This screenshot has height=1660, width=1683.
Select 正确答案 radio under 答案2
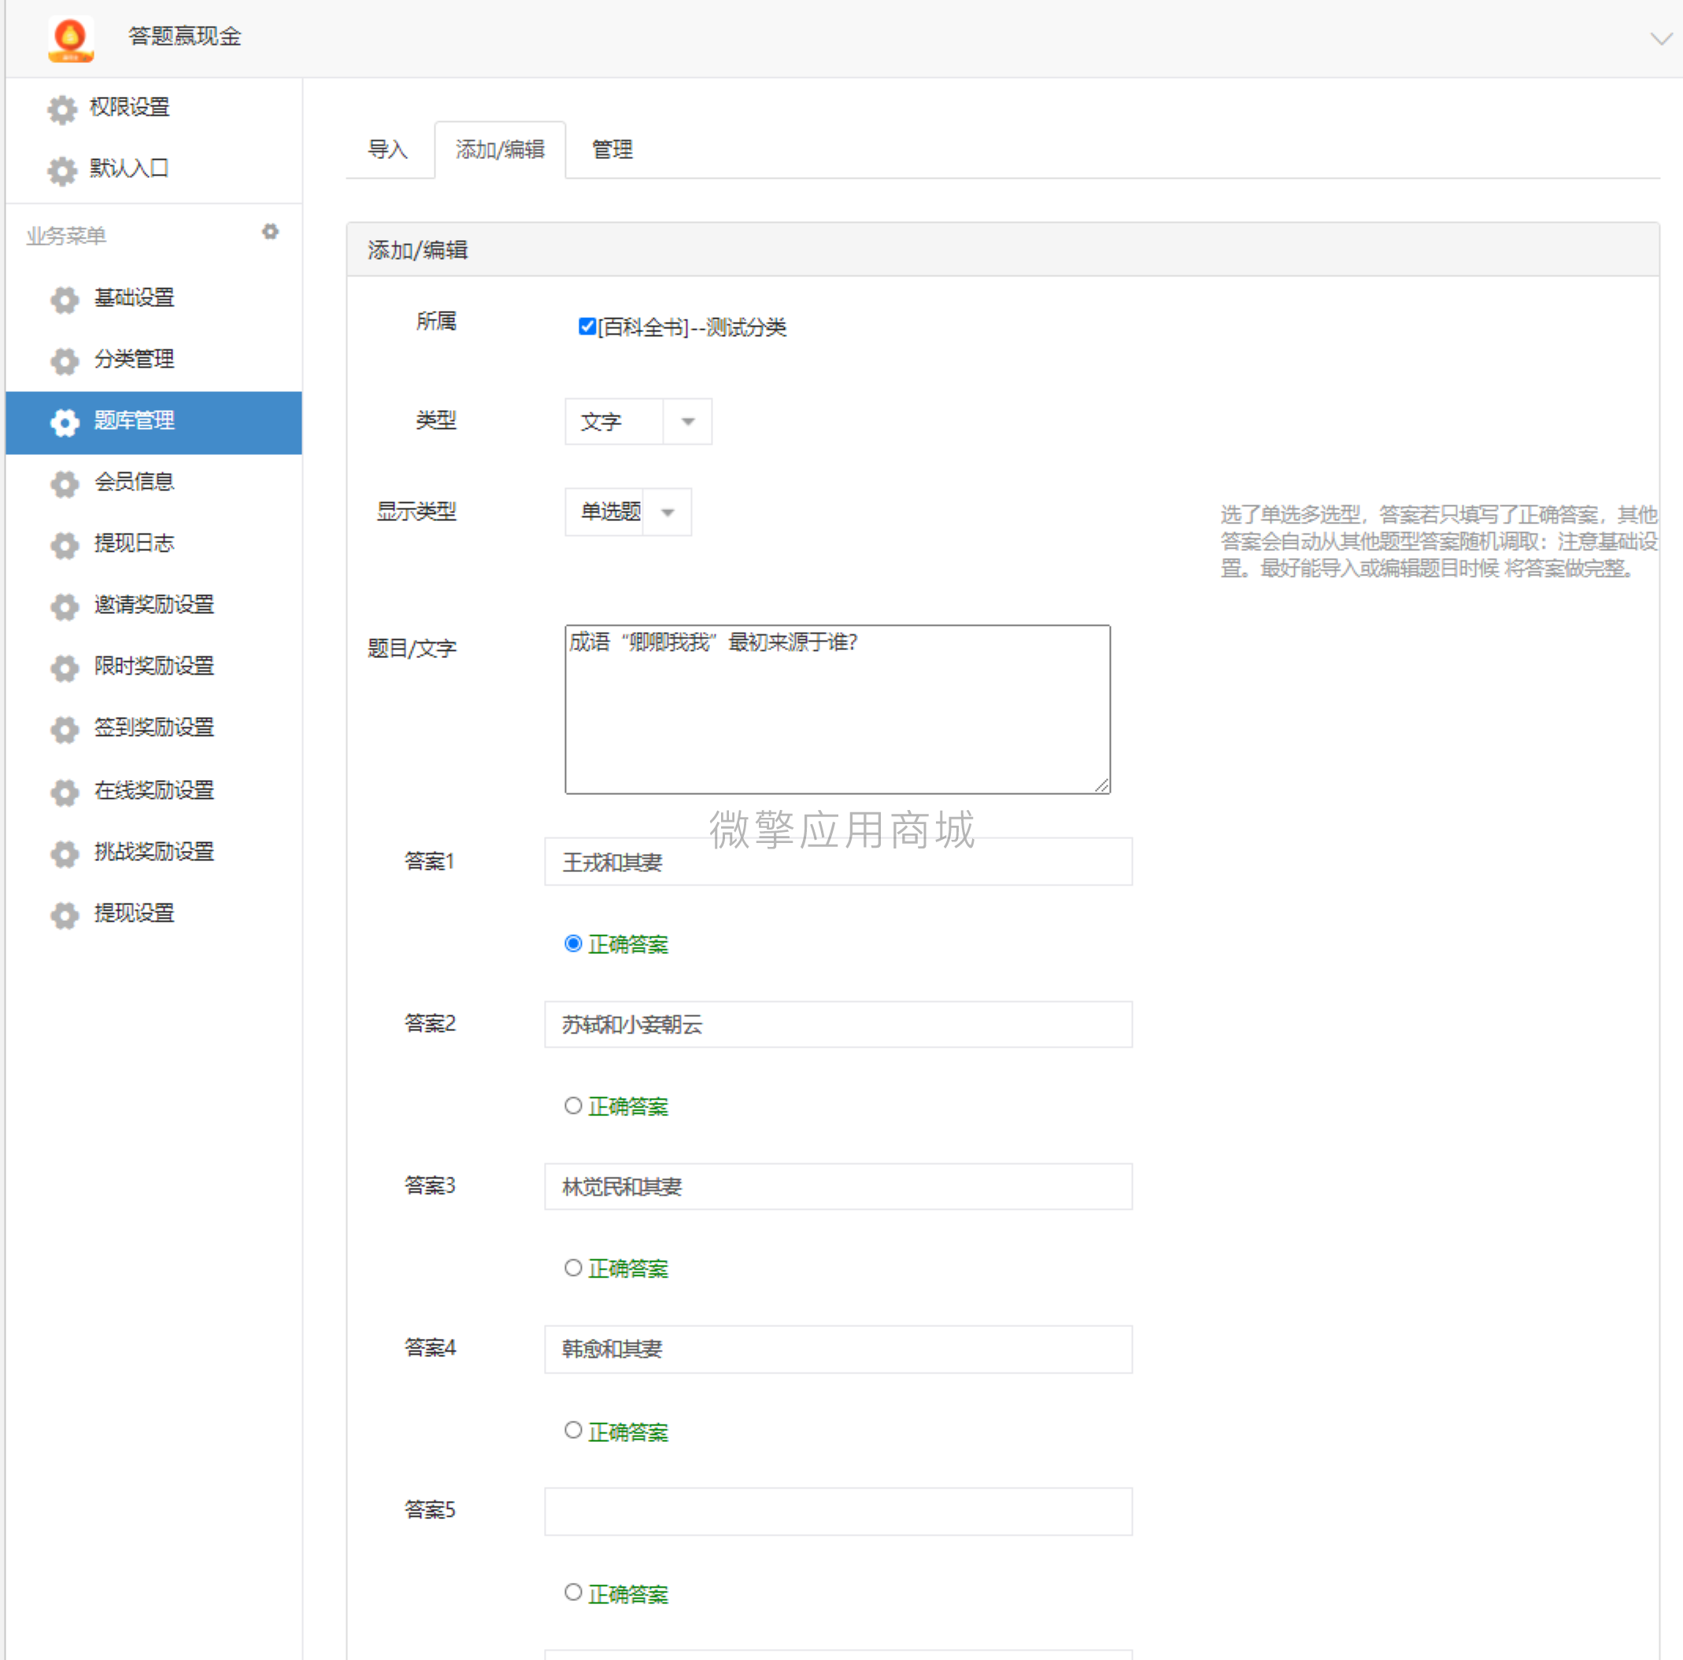pyautogui.click(x=573, y=1105)
